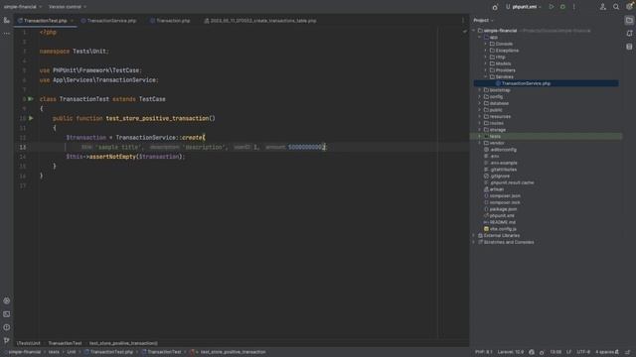The width and height of the screenshot is (636, 357).
Task: Expand the config folder
Action: pyautogui.click(x=480, y=97)
